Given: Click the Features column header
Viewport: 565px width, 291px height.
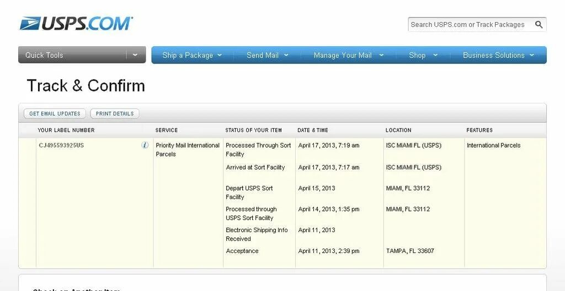Looking at the screenshot, I should point(479,130).
